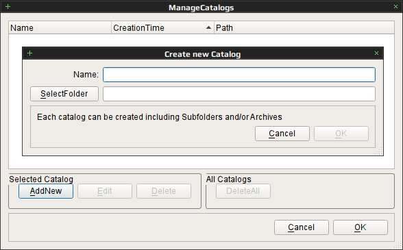Click the AddNew button in Selected Catalog
The width and height of the screenshot is (403, 250).
point(46,191)
